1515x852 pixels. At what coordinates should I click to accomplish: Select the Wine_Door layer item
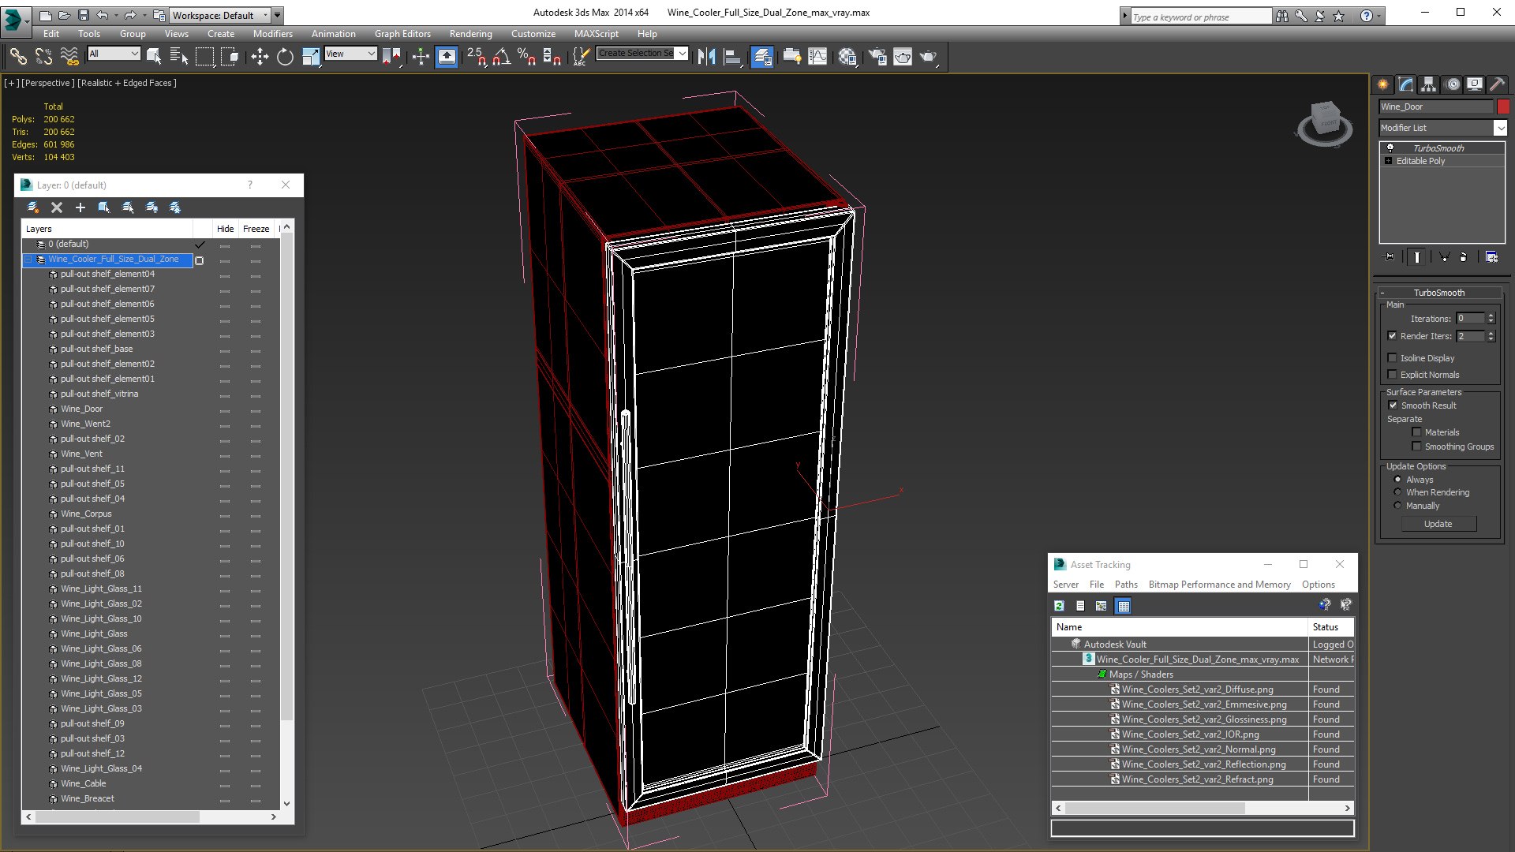pyautogui.click(x=81, y=409)
